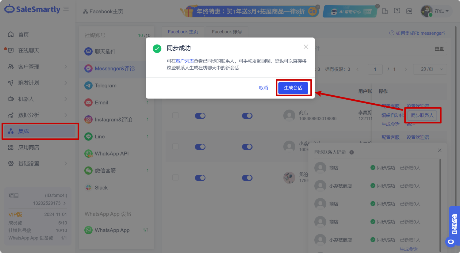Click the page number input field

point(375,69)
